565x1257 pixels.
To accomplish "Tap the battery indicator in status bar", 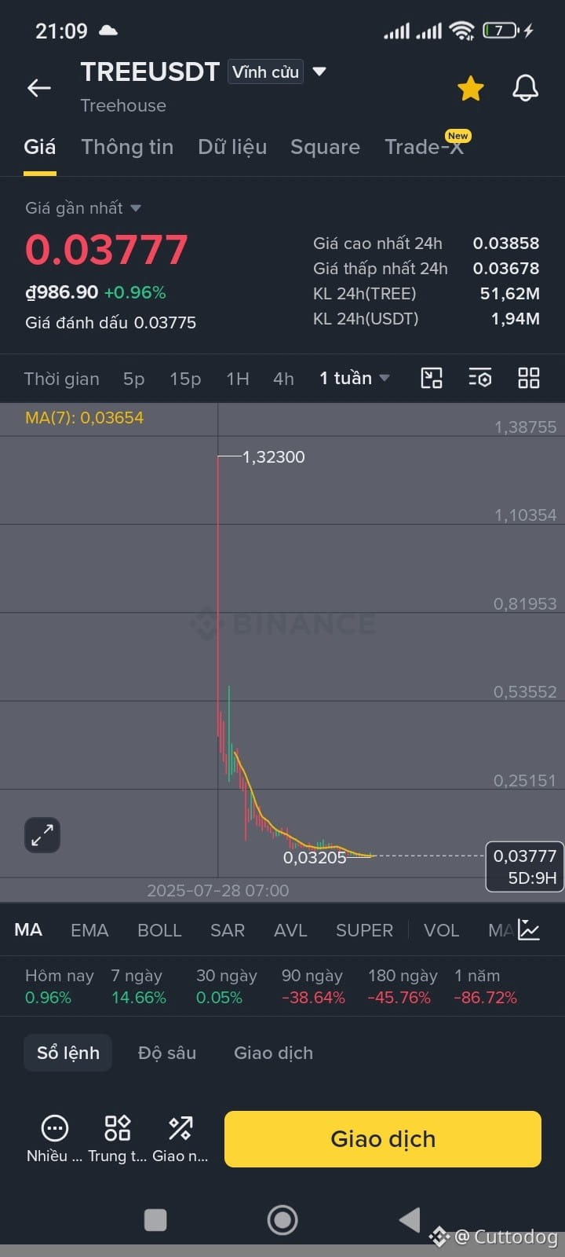I will tap(501, 31).
